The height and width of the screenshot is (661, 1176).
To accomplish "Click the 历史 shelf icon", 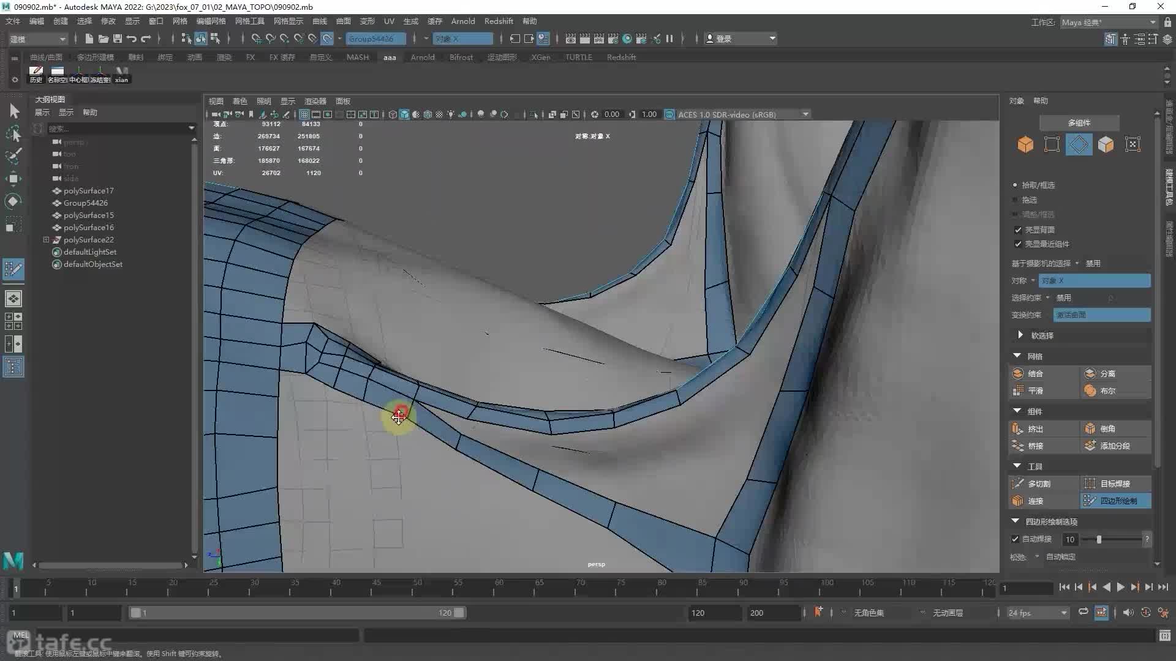I will (x=36, y=74).
